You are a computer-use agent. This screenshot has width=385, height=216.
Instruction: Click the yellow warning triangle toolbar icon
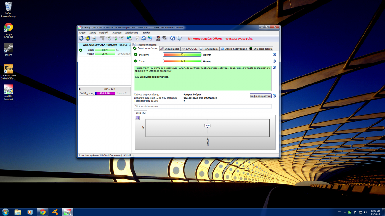tap(88, 38)
